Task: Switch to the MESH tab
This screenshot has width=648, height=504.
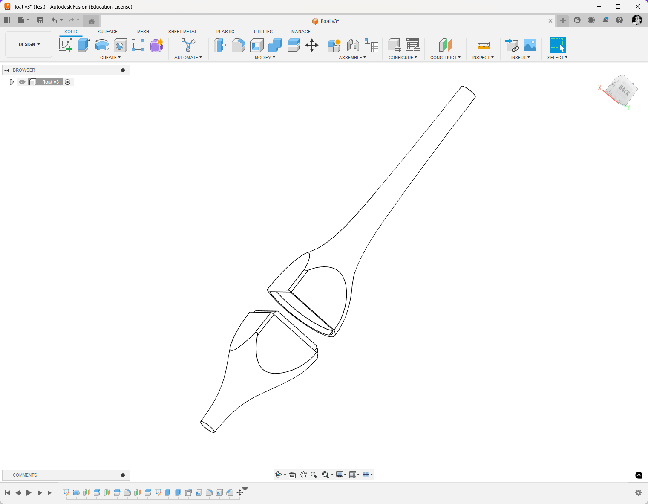Action: coord(143,32)
